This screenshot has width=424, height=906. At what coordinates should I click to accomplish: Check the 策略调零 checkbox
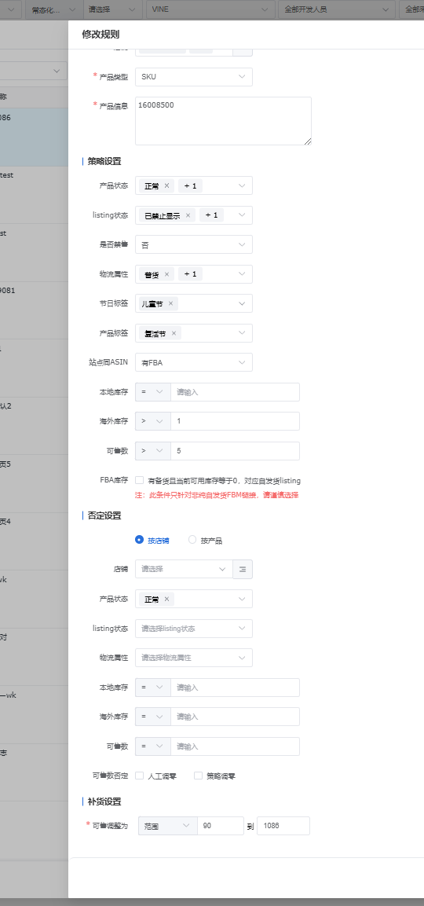pyautogui.click(x=198, y=776)
